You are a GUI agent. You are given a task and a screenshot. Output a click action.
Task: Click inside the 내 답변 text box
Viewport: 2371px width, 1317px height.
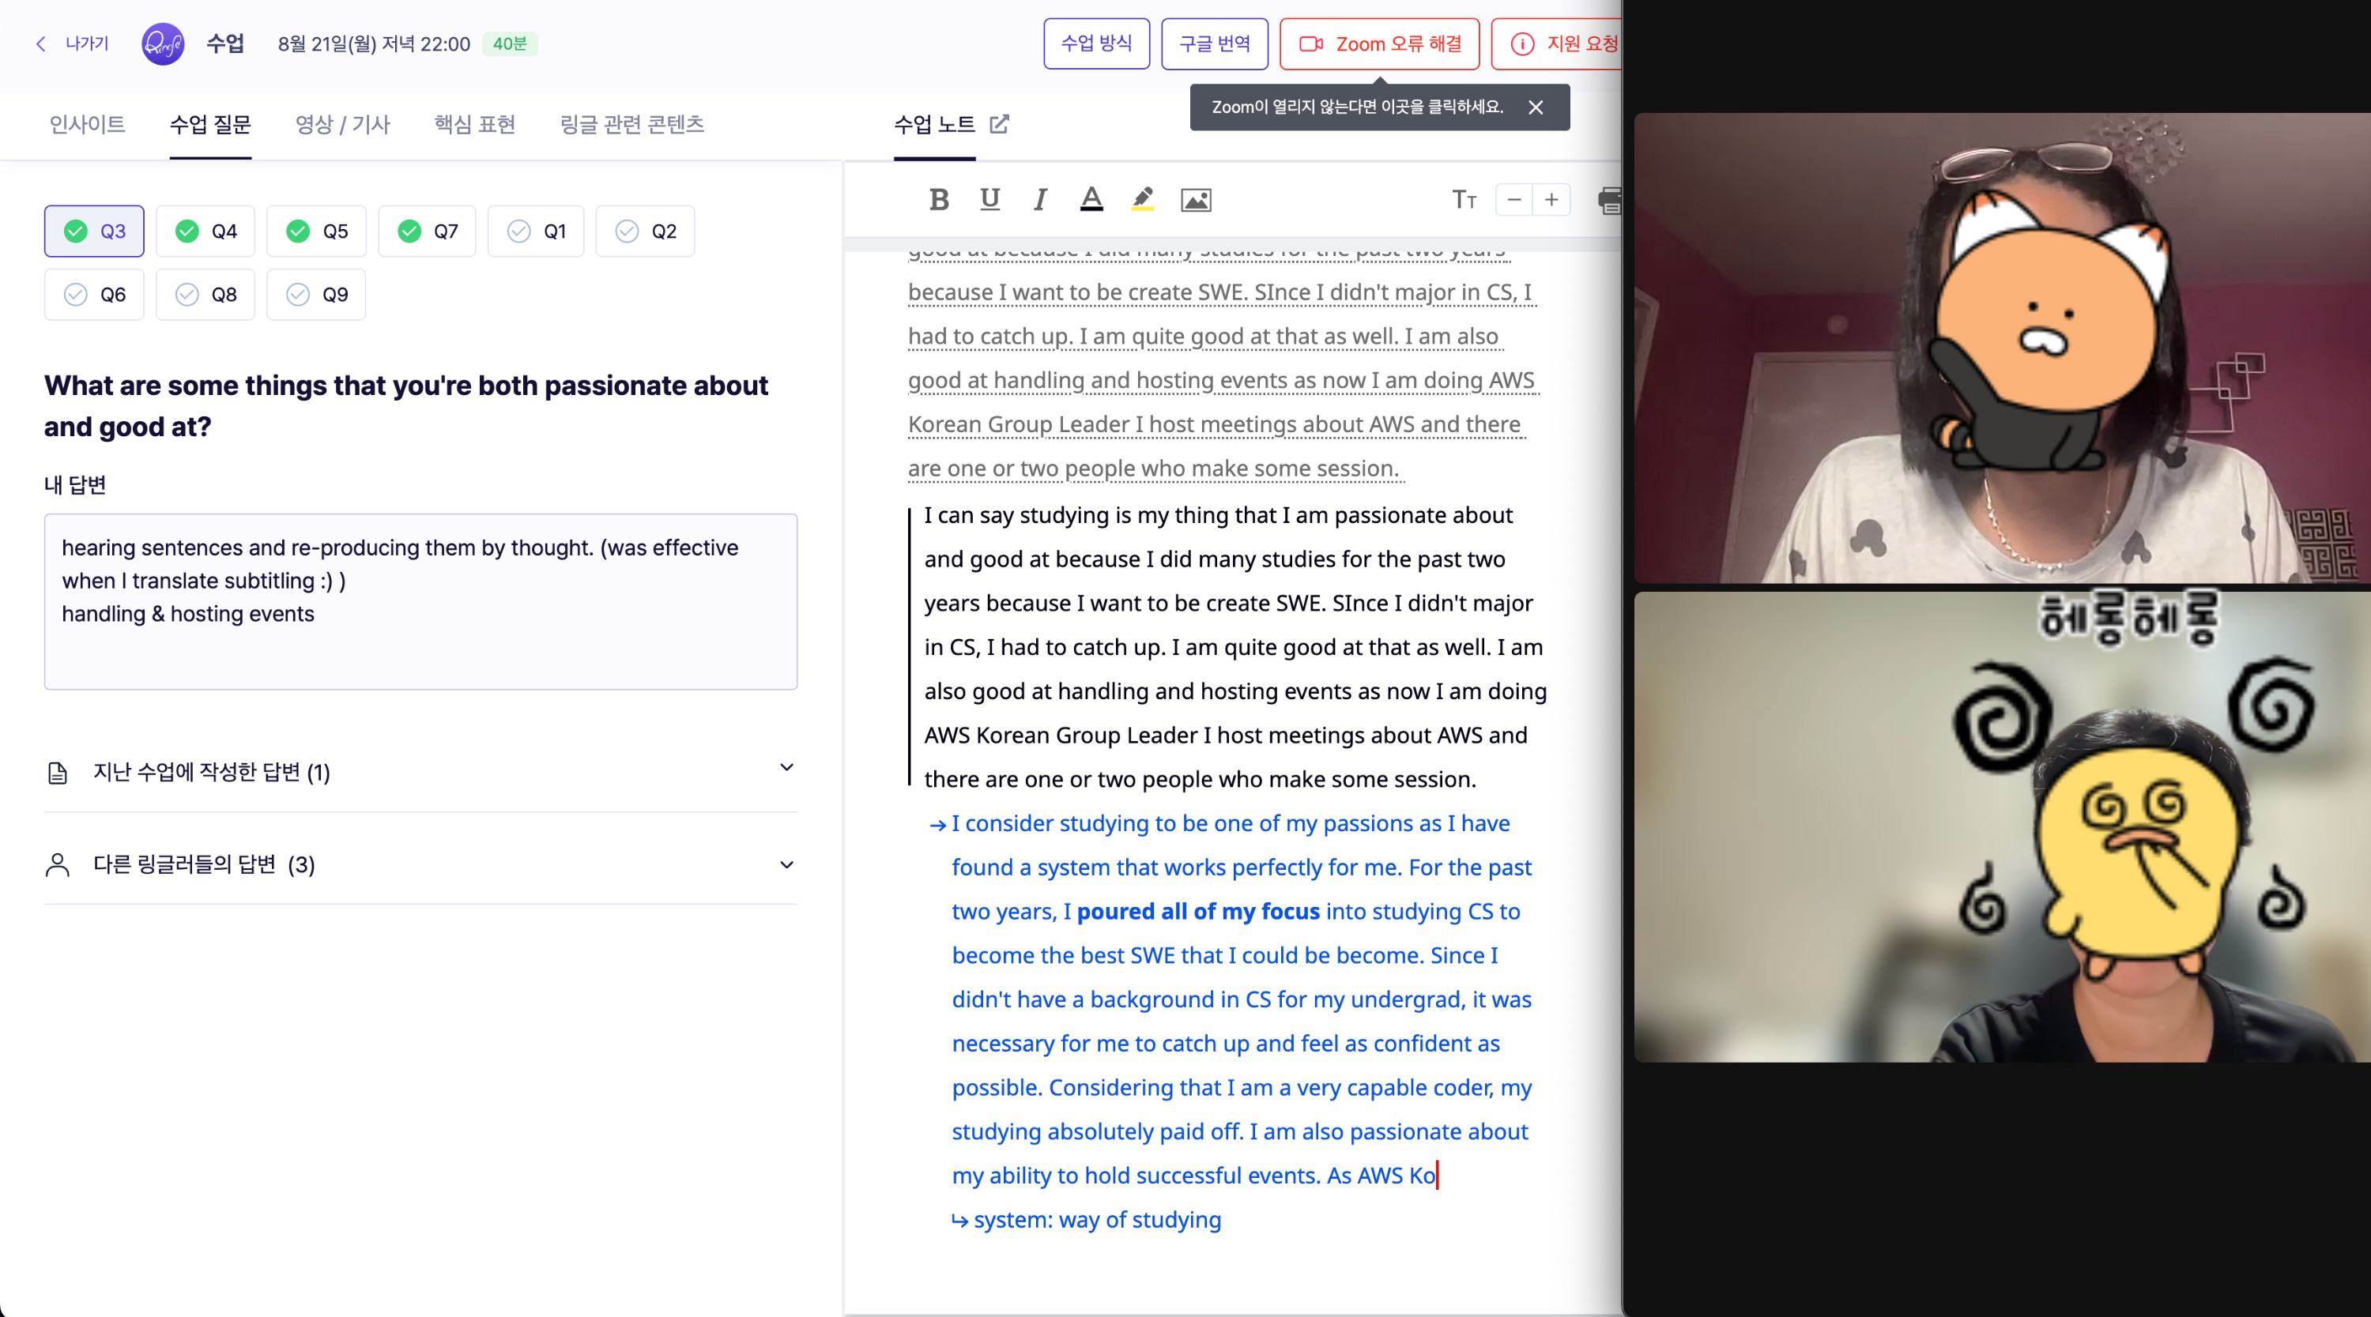tap(420, 644)
